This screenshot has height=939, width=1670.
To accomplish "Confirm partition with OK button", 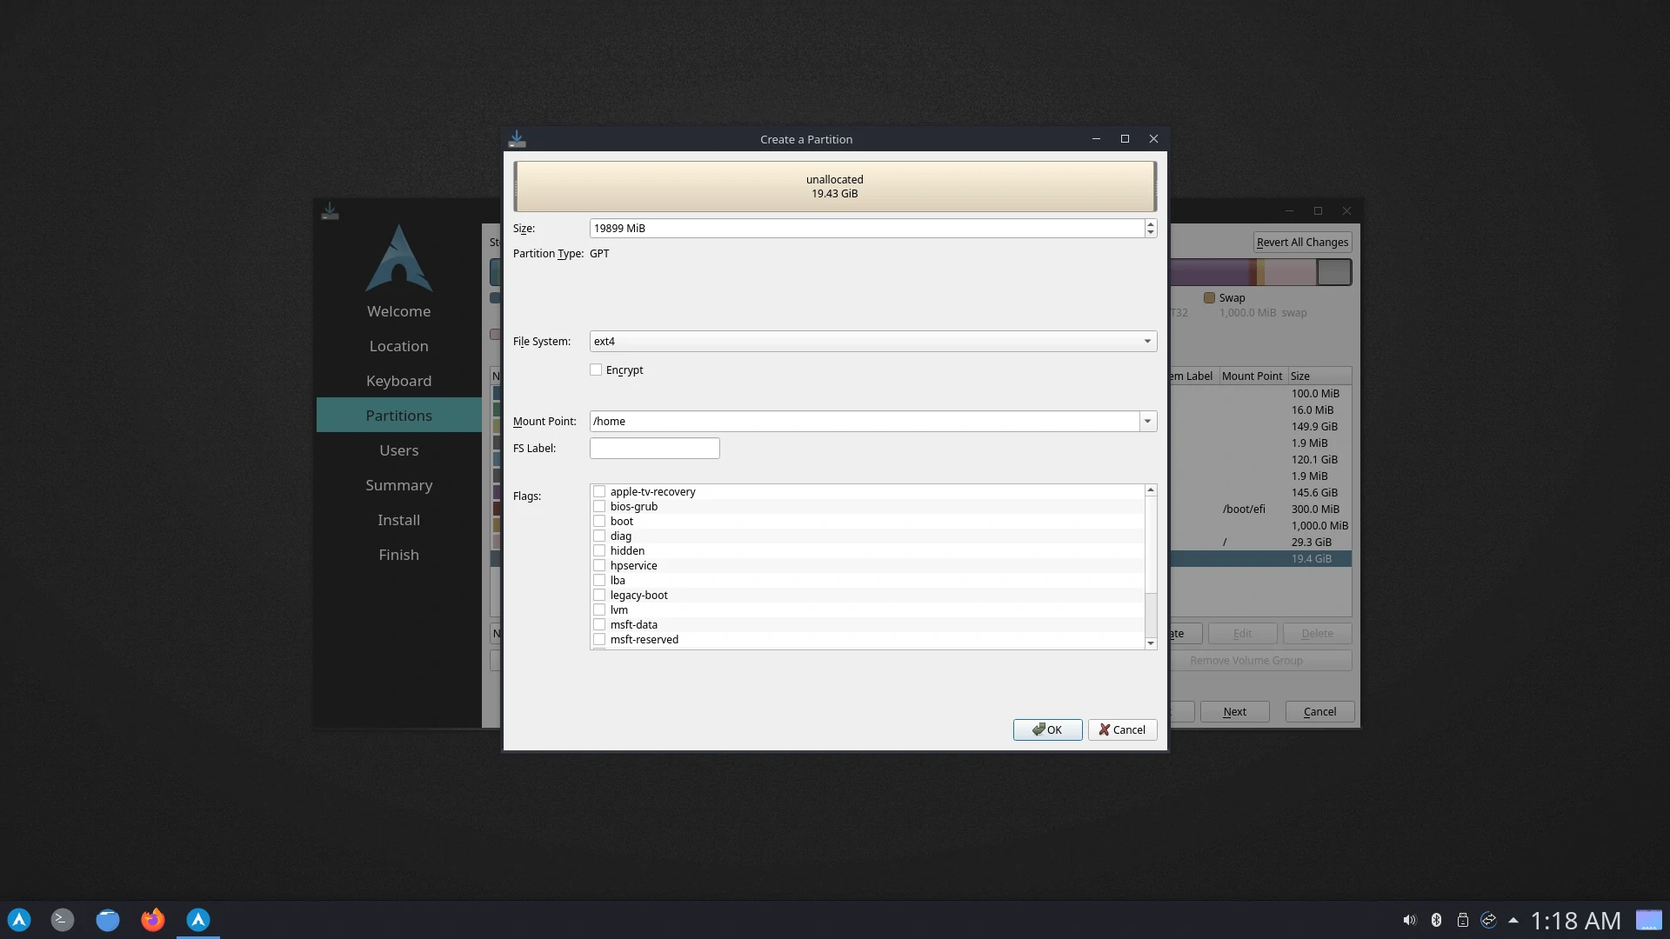I will point(1047,730).
